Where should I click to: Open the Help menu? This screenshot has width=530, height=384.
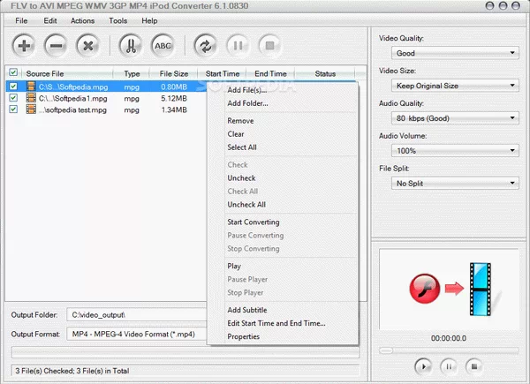[x=149, y=21]
